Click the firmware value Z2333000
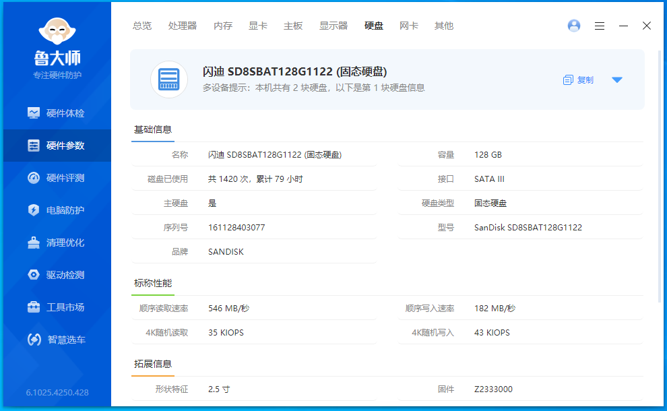The width and height of the screenshot is (667, 411). pyautogui.click(x=493, y=389)
